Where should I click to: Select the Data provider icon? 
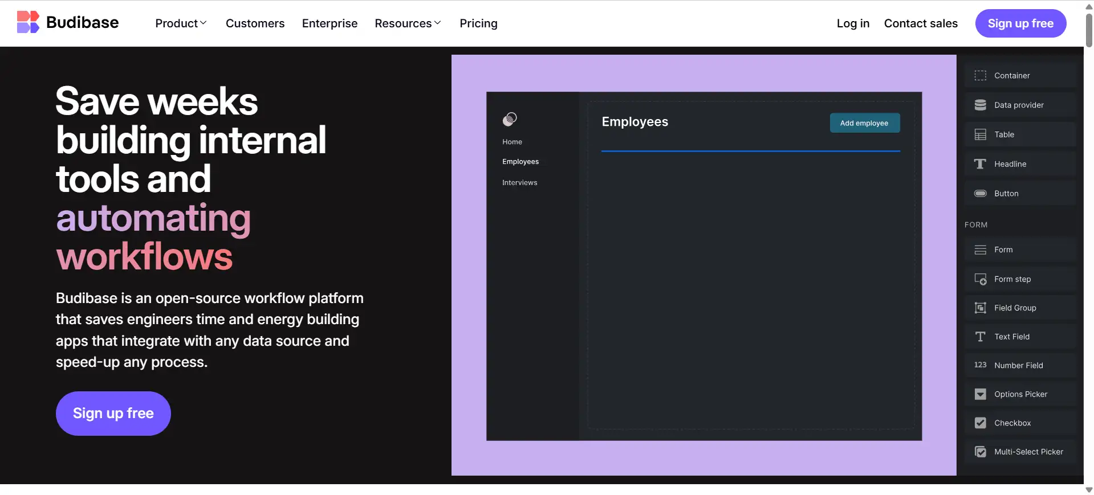pos(980,105)
